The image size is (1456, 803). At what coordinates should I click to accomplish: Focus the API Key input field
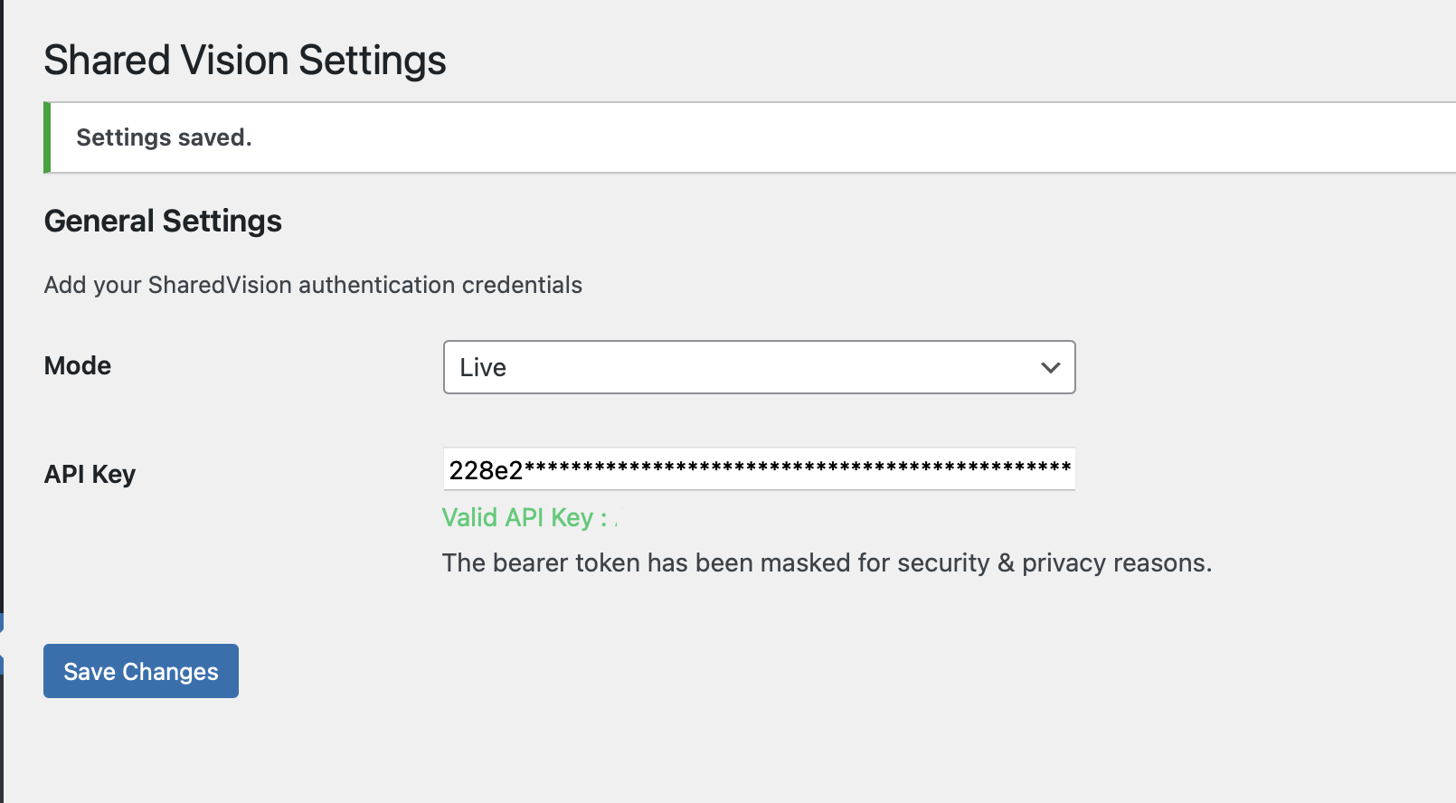pos(759,469)
